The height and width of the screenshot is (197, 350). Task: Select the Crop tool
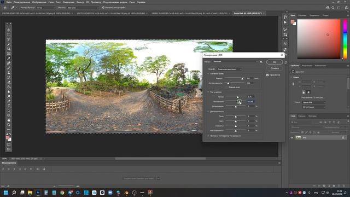pyautogui.click(x=9, y=49)
